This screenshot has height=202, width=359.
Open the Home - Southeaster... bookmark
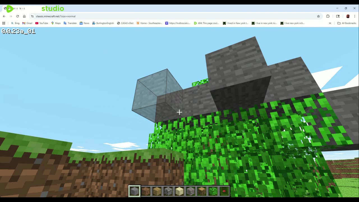coord(149,23)
